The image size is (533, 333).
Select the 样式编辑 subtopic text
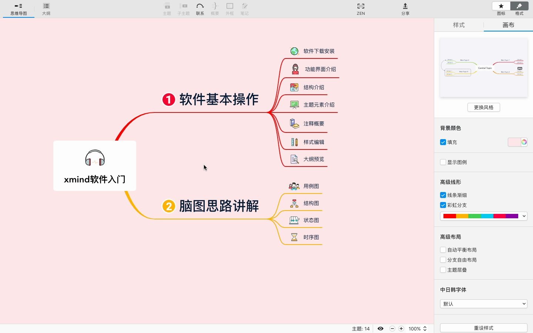pos(314,142)
